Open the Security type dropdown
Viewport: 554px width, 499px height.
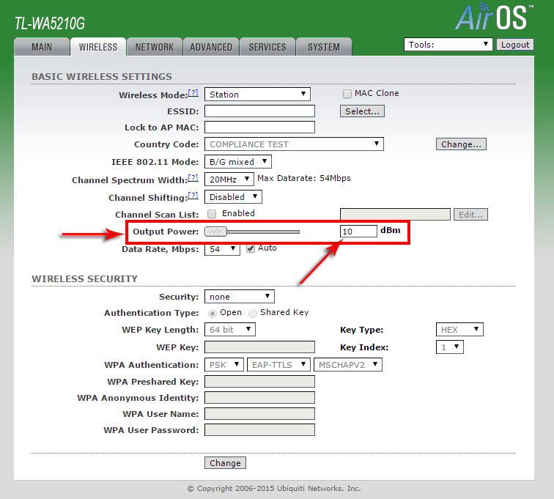(239, 297)
